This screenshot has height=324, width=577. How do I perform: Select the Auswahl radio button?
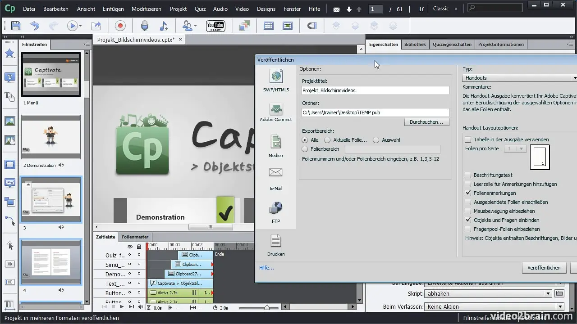[x=376, y=140]
